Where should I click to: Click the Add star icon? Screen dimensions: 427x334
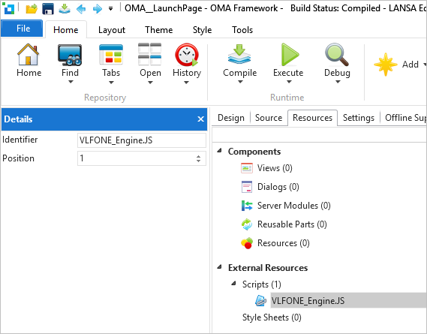coord(386,65)
